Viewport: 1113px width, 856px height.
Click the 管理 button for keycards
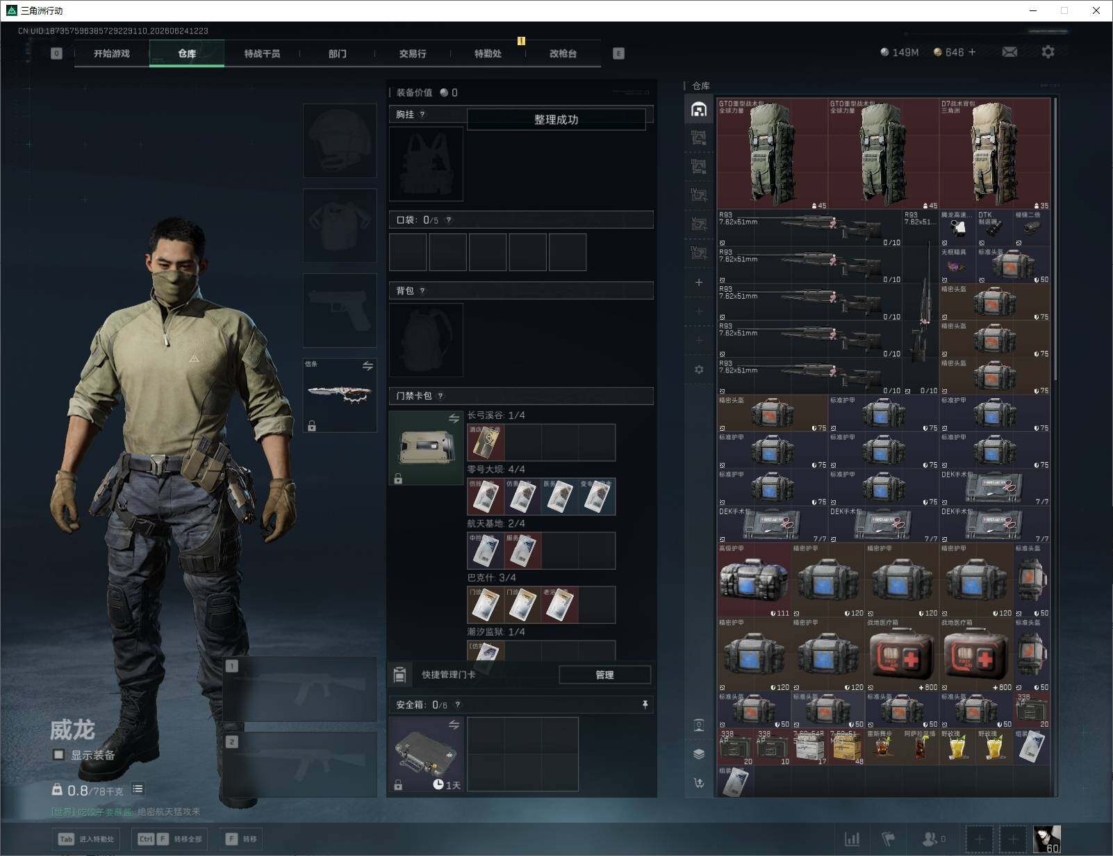click(604, 675)
